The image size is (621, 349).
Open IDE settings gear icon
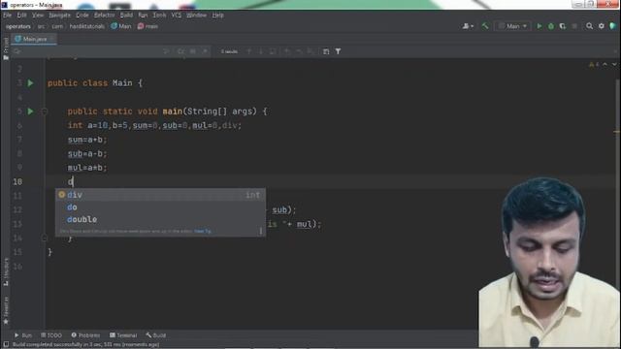point(602,26)
